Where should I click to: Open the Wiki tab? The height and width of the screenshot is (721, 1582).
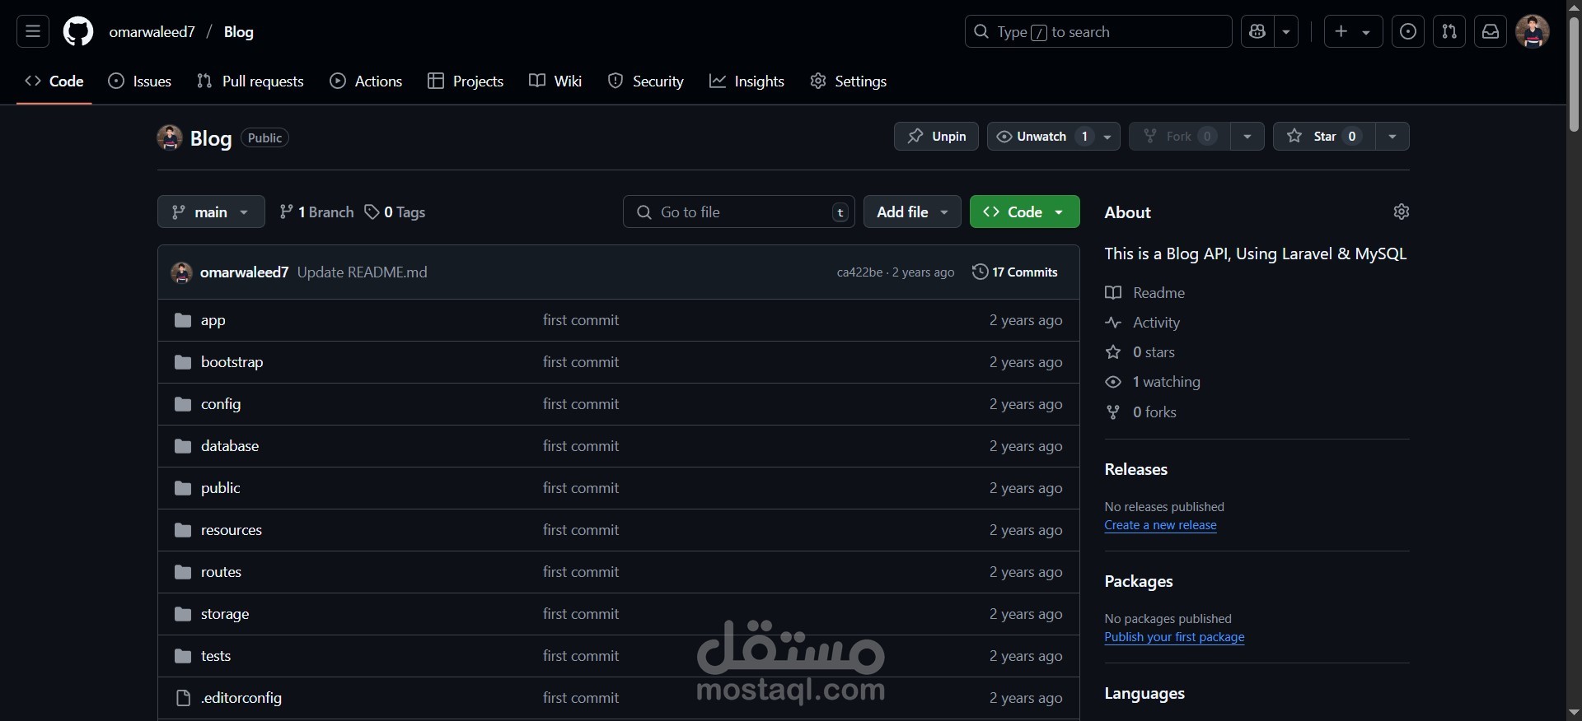[x=555, y=81]
